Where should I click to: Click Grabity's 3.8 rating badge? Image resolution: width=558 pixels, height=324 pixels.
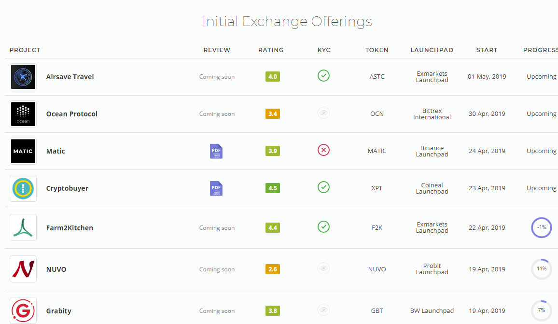pos(273,311)
